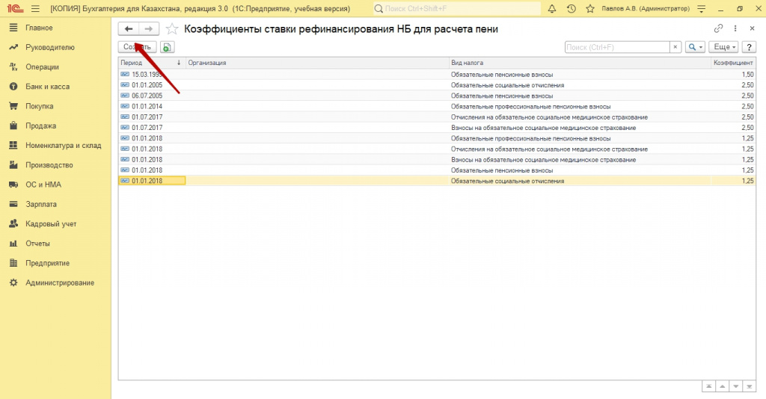Copy link to this form
766x399 pixels.
pyautogui.click(x=718, y=29)
